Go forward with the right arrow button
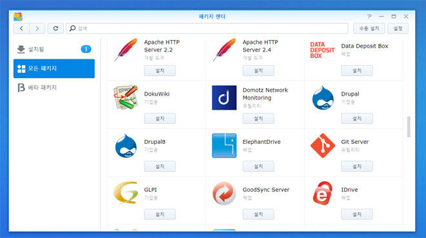This screenshot has height=238, width=426. tap(37, 28)
